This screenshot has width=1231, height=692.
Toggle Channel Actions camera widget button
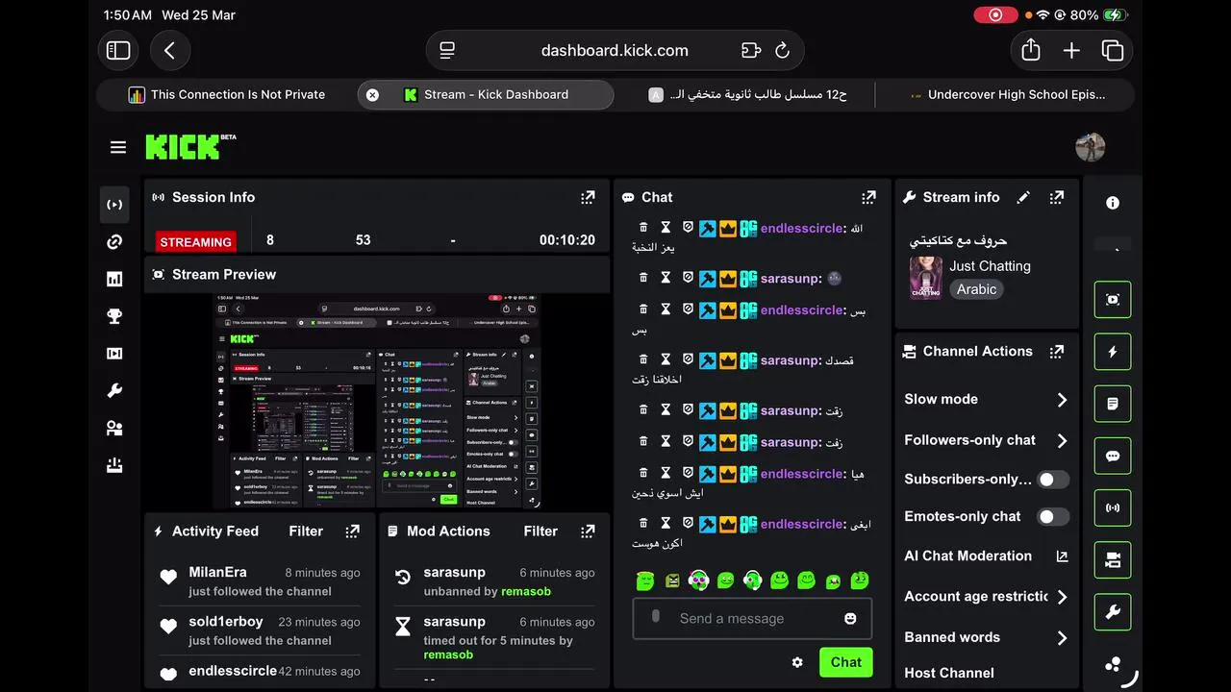(1113, 560)
